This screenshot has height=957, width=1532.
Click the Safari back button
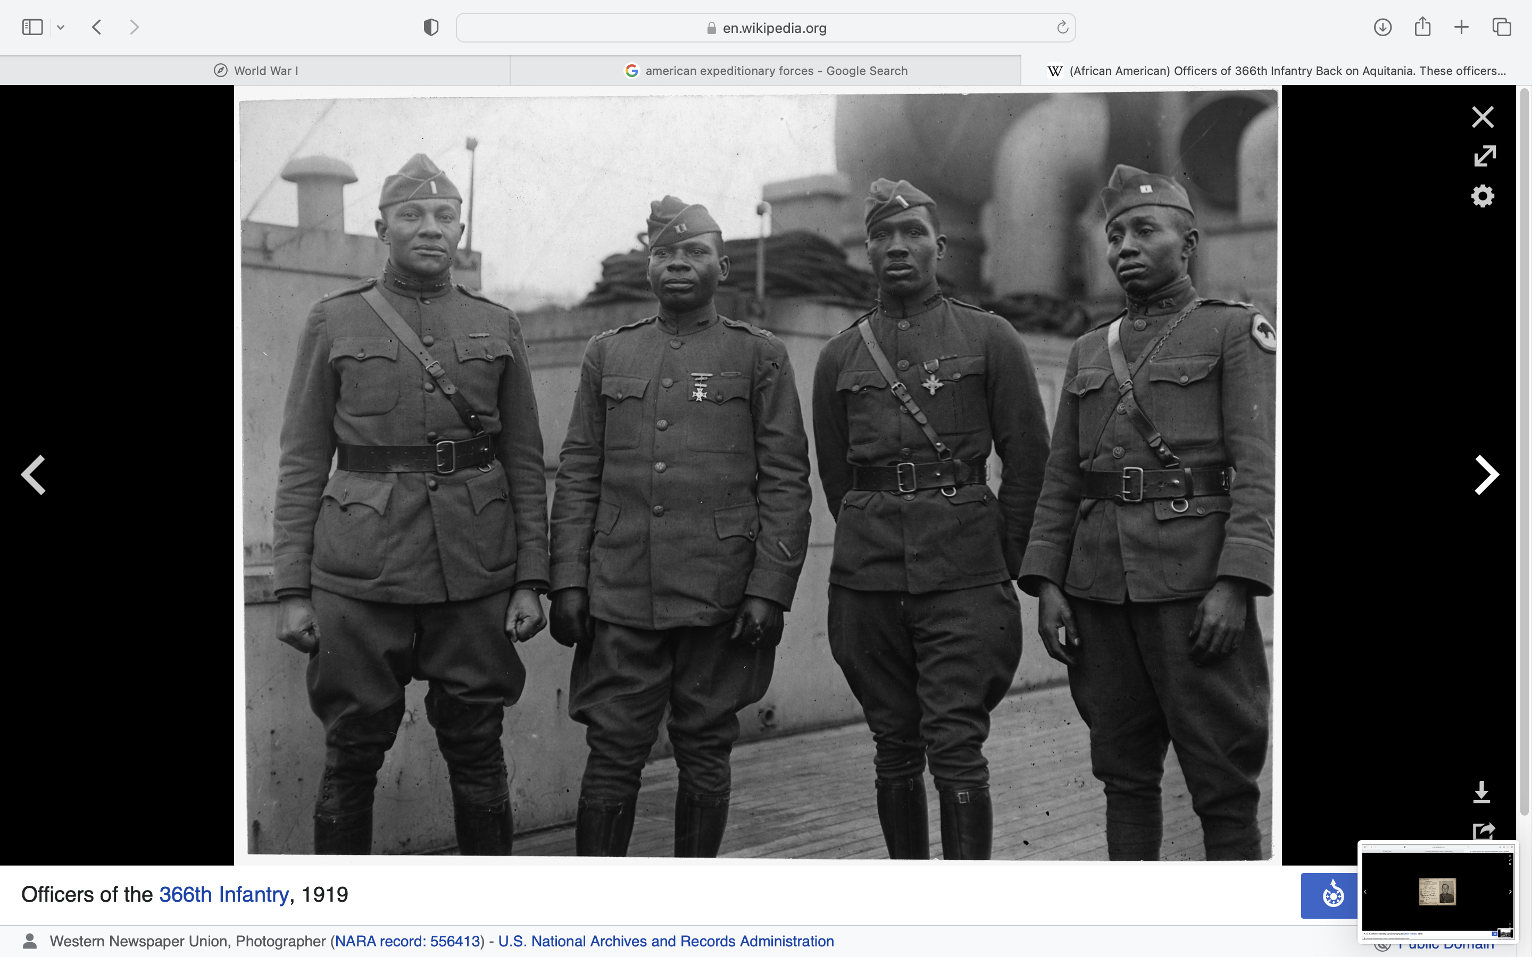tap(97, 27)
